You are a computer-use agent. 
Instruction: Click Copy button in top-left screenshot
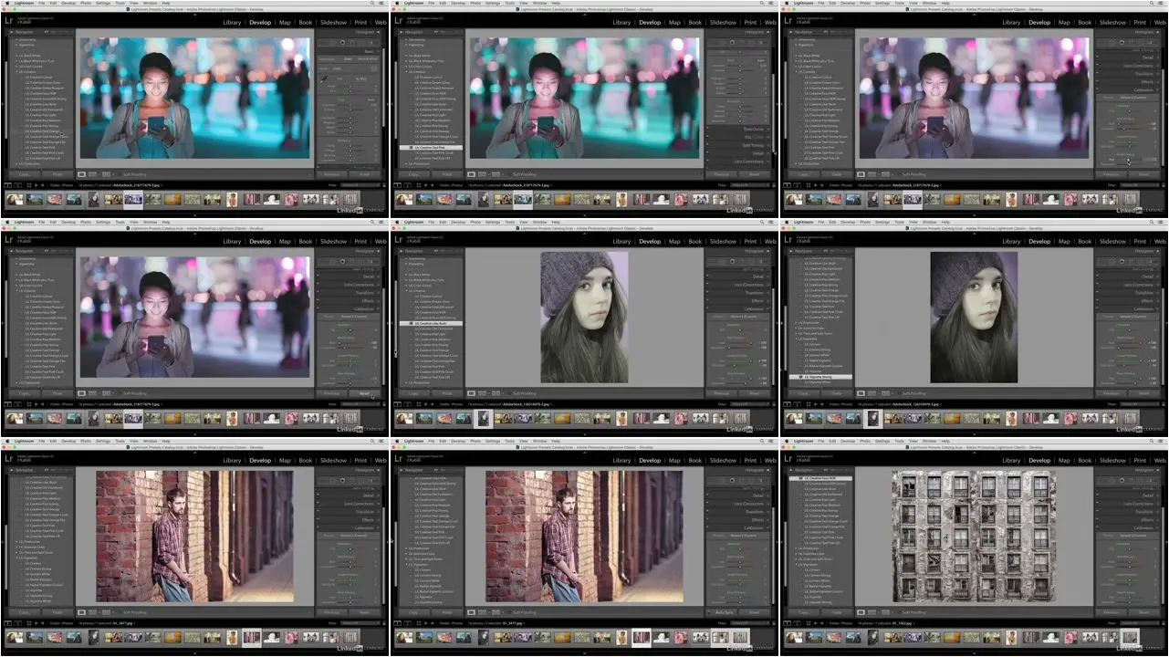click(x=26, y=174)
